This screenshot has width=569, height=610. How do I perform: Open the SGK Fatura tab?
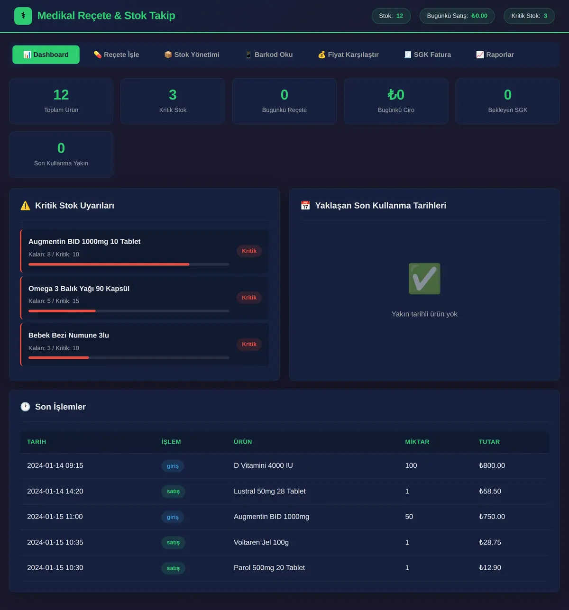(x=427, y=55)
